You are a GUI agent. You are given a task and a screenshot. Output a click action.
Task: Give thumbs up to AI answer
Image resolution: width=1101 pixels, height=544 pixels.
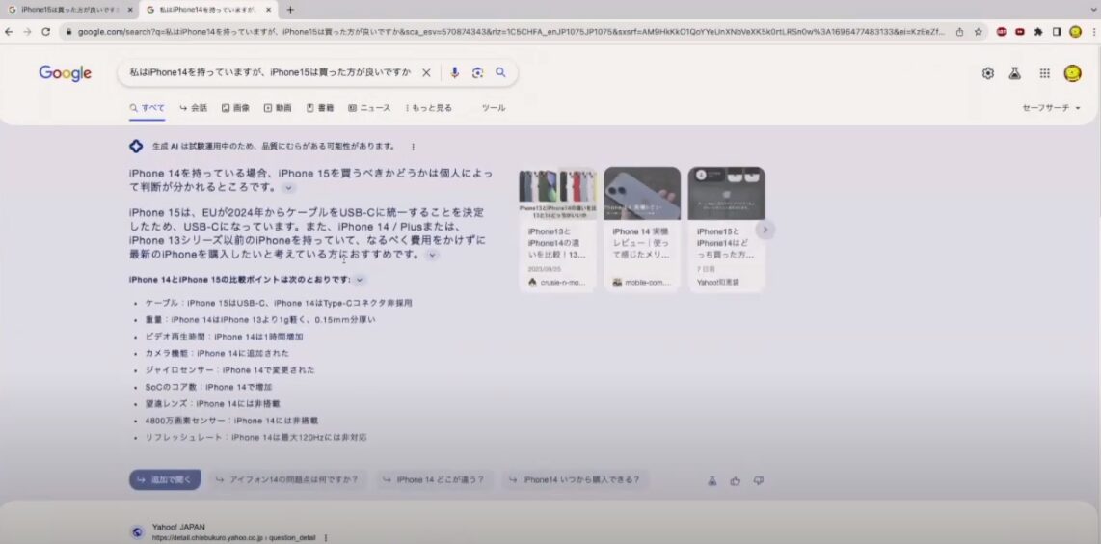(736, 480)
